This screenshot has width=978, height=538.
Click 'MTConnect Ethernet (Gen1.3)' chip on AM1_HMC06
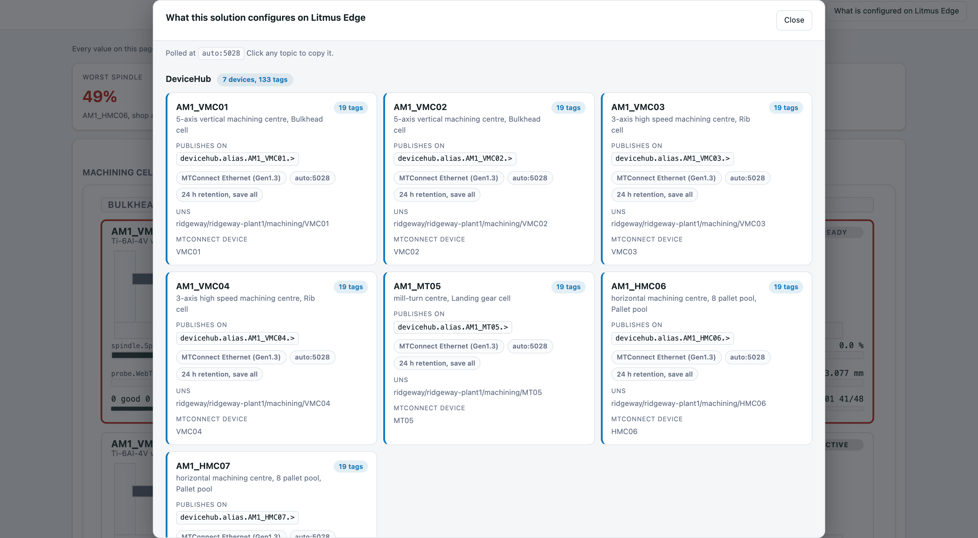pos(666,357)
